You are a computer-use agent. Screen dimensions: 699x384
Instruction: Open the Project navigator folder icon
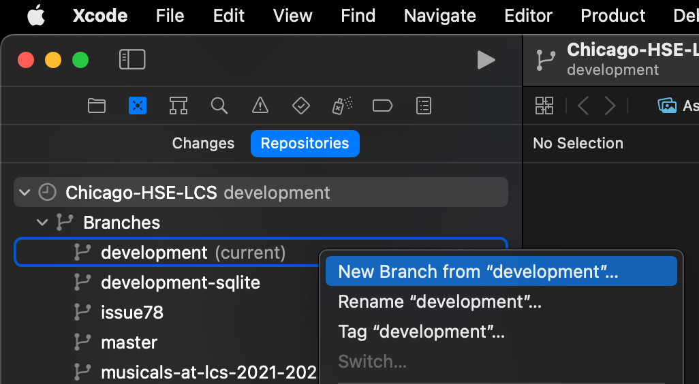pyautogui.click(x=97, y=106)
